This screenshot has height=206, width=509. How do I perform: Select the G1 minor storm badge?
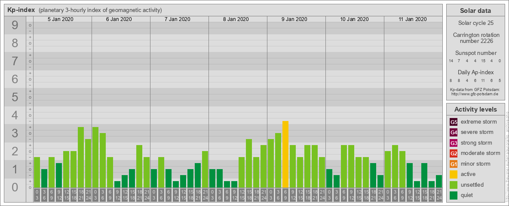click(454, 164)
